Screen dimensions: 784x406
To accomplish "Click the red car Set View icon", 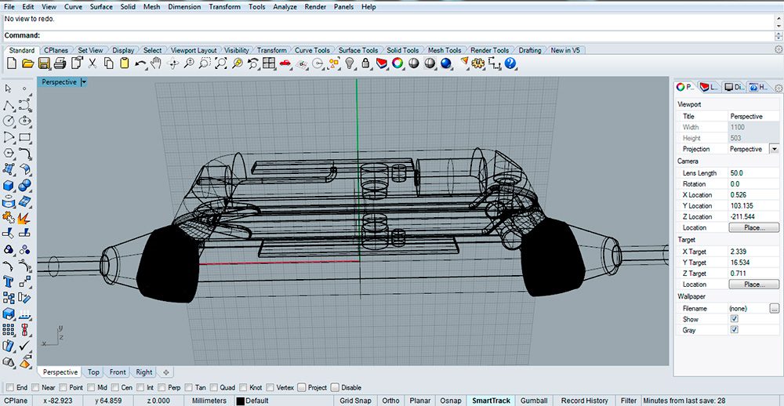I will point(285,63).
